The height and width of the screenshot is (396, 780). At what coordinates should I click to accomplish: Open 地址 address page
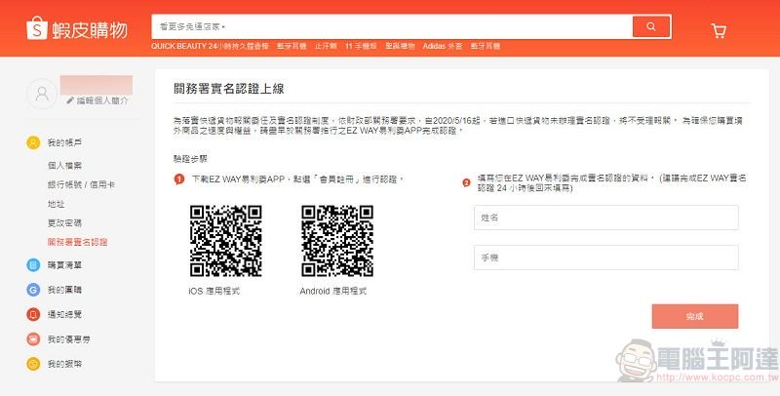click(57, 204)
